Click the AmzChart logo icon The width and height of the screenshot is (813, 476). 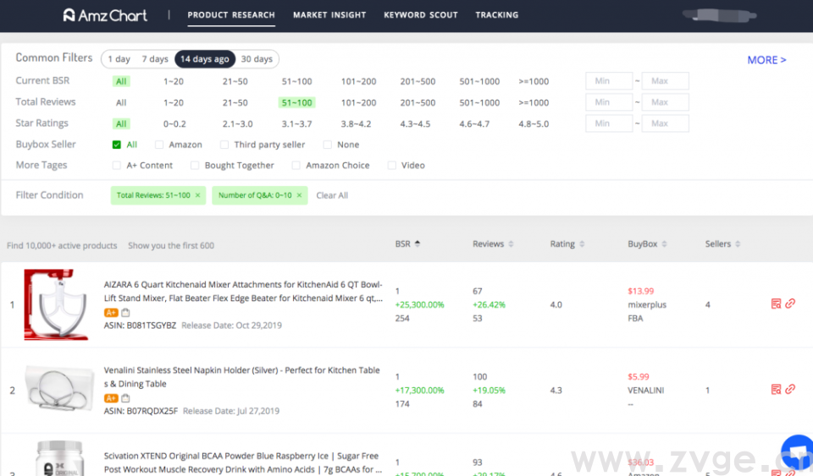click(69, 15)
